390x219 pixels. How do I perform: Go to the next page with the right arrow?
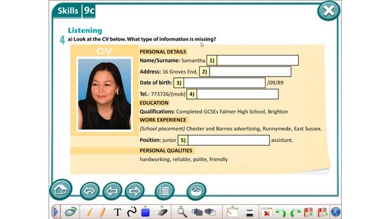[135, 191]
